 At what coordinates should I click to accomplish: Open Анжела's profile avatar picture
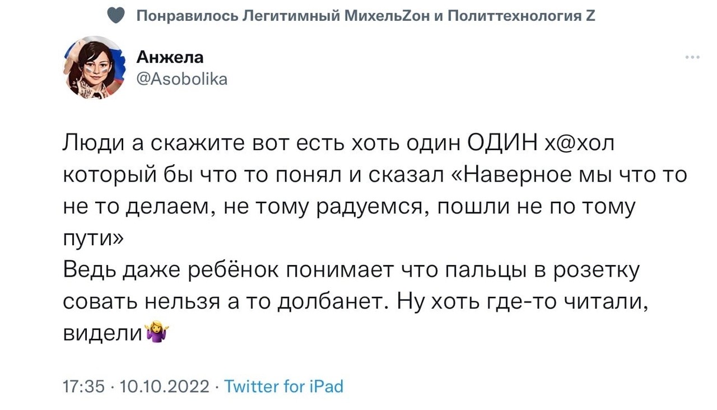click(x=94, y=68)
